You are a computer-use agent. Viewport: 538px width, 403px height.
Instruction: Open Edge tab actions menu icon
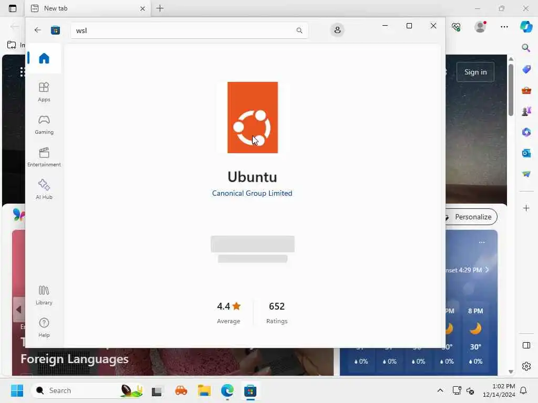[13, 8]
